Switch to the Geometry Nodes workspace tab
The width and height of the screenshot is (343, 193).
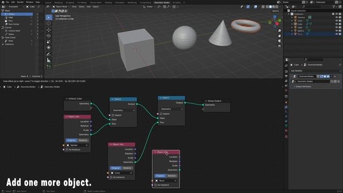click(162, 2)
